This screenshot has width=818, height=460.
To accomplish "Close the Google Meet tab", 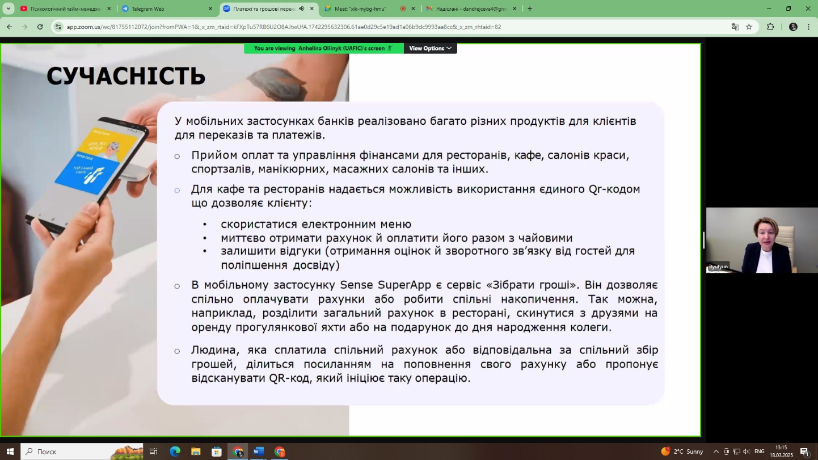I will [413, 9].
